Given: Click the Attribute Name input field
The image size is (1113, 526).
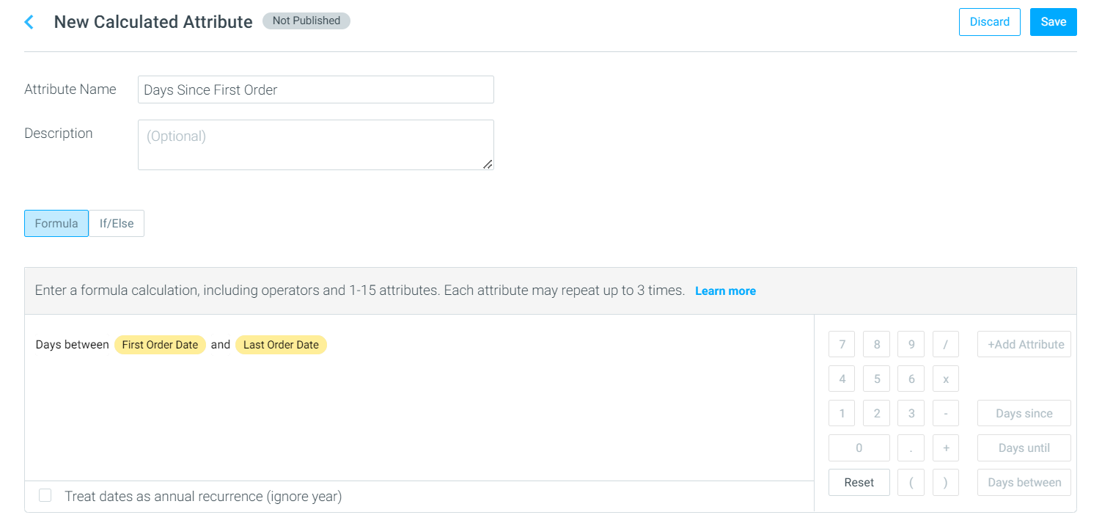Looking at the screenshot, I should coord(316,90).
